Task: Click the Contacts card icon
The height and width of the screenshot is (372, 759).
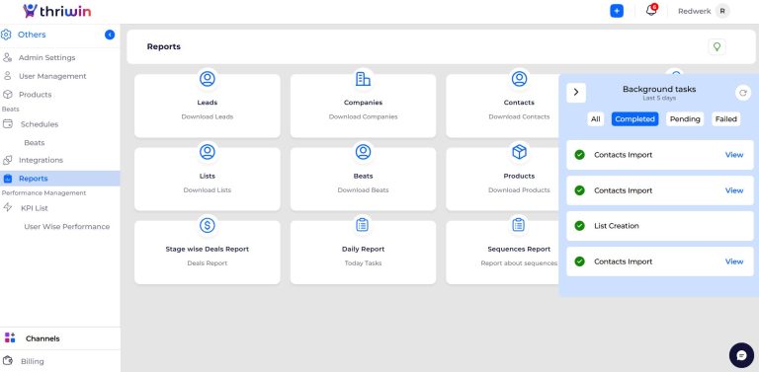Action: point(519,79)
